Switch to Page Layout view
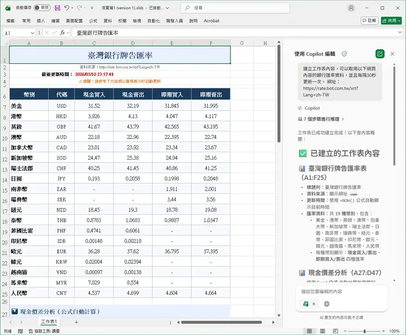Screen dimensions: 406x335 pyautogui.click(x=323, y=331)
